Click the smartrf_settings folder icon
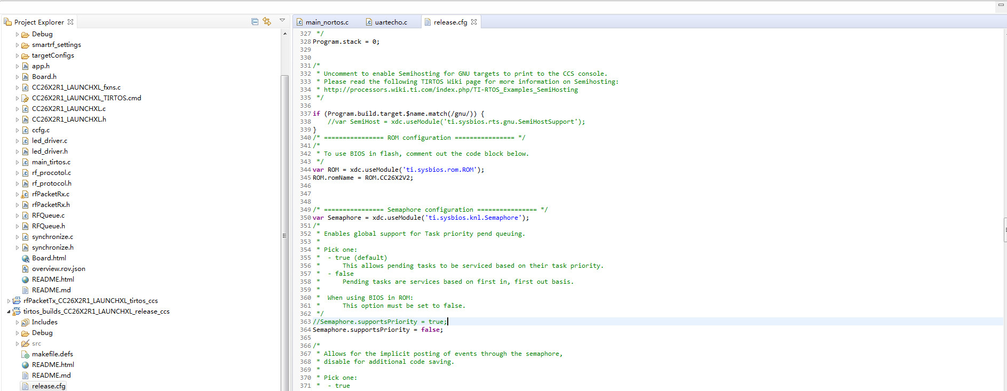Viewport: 1007px width, 391px height. click(25, 45)
